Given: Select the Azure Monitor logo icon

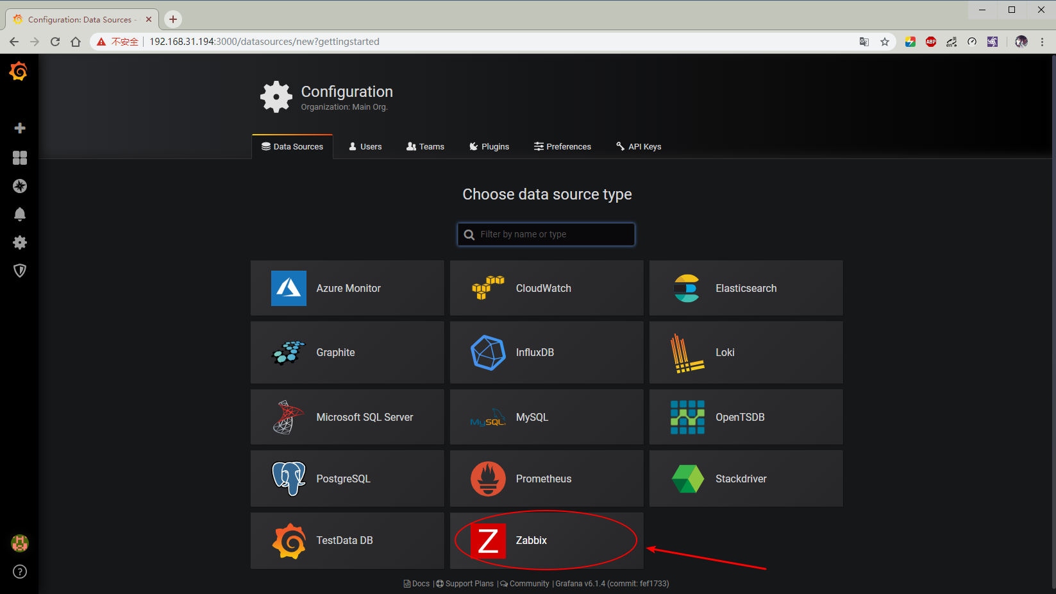Looking at the screenshot, I should (x=289, y=288).
